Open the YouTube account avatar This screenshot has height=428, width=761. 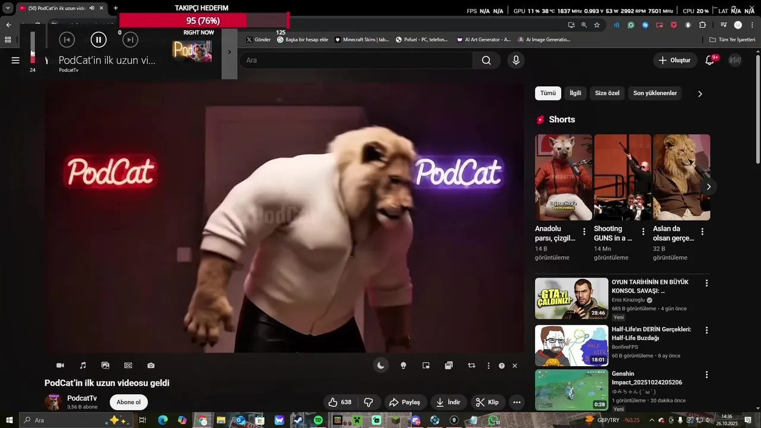(735, 60)
